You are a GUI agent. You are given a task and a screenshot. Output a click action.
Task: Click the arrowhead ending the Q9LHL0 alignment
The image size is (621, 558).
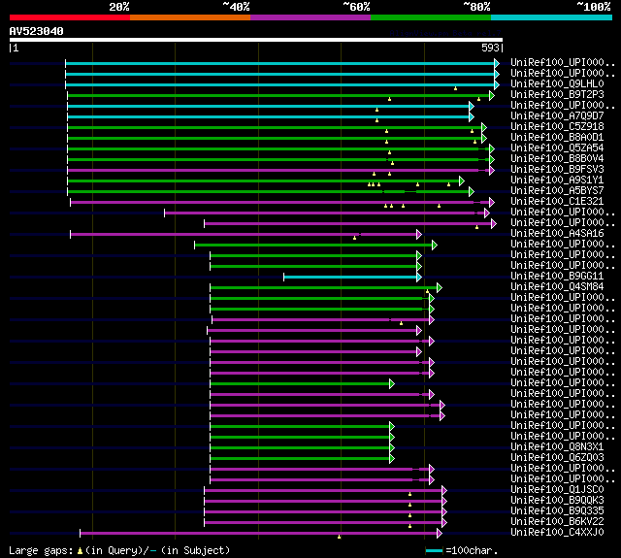pos(497,84)
